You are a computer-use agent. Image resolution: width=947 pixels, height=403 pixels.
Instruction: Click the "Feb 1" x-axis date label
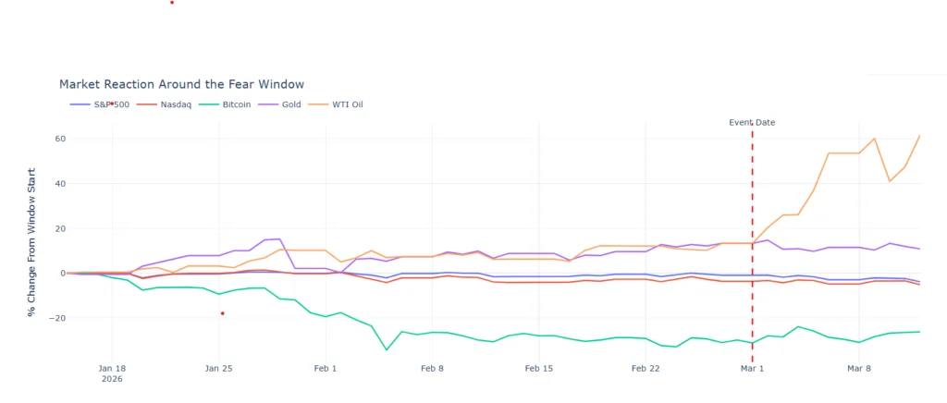tap(326, 368)
